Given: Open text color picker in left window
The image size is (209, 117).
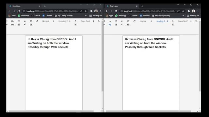Looking at the screenshot, I should coord(75,21).
